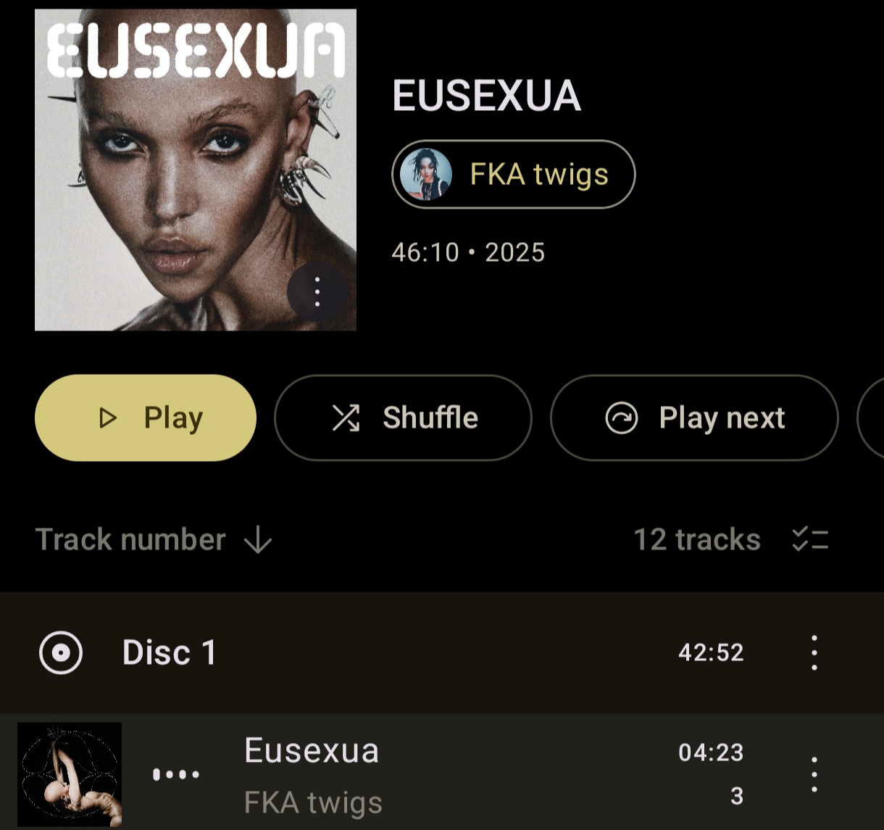The width and height of the screenshot is (884, 830).
Task: Open the three-dot menu on album cover
Action: point(317,292)
